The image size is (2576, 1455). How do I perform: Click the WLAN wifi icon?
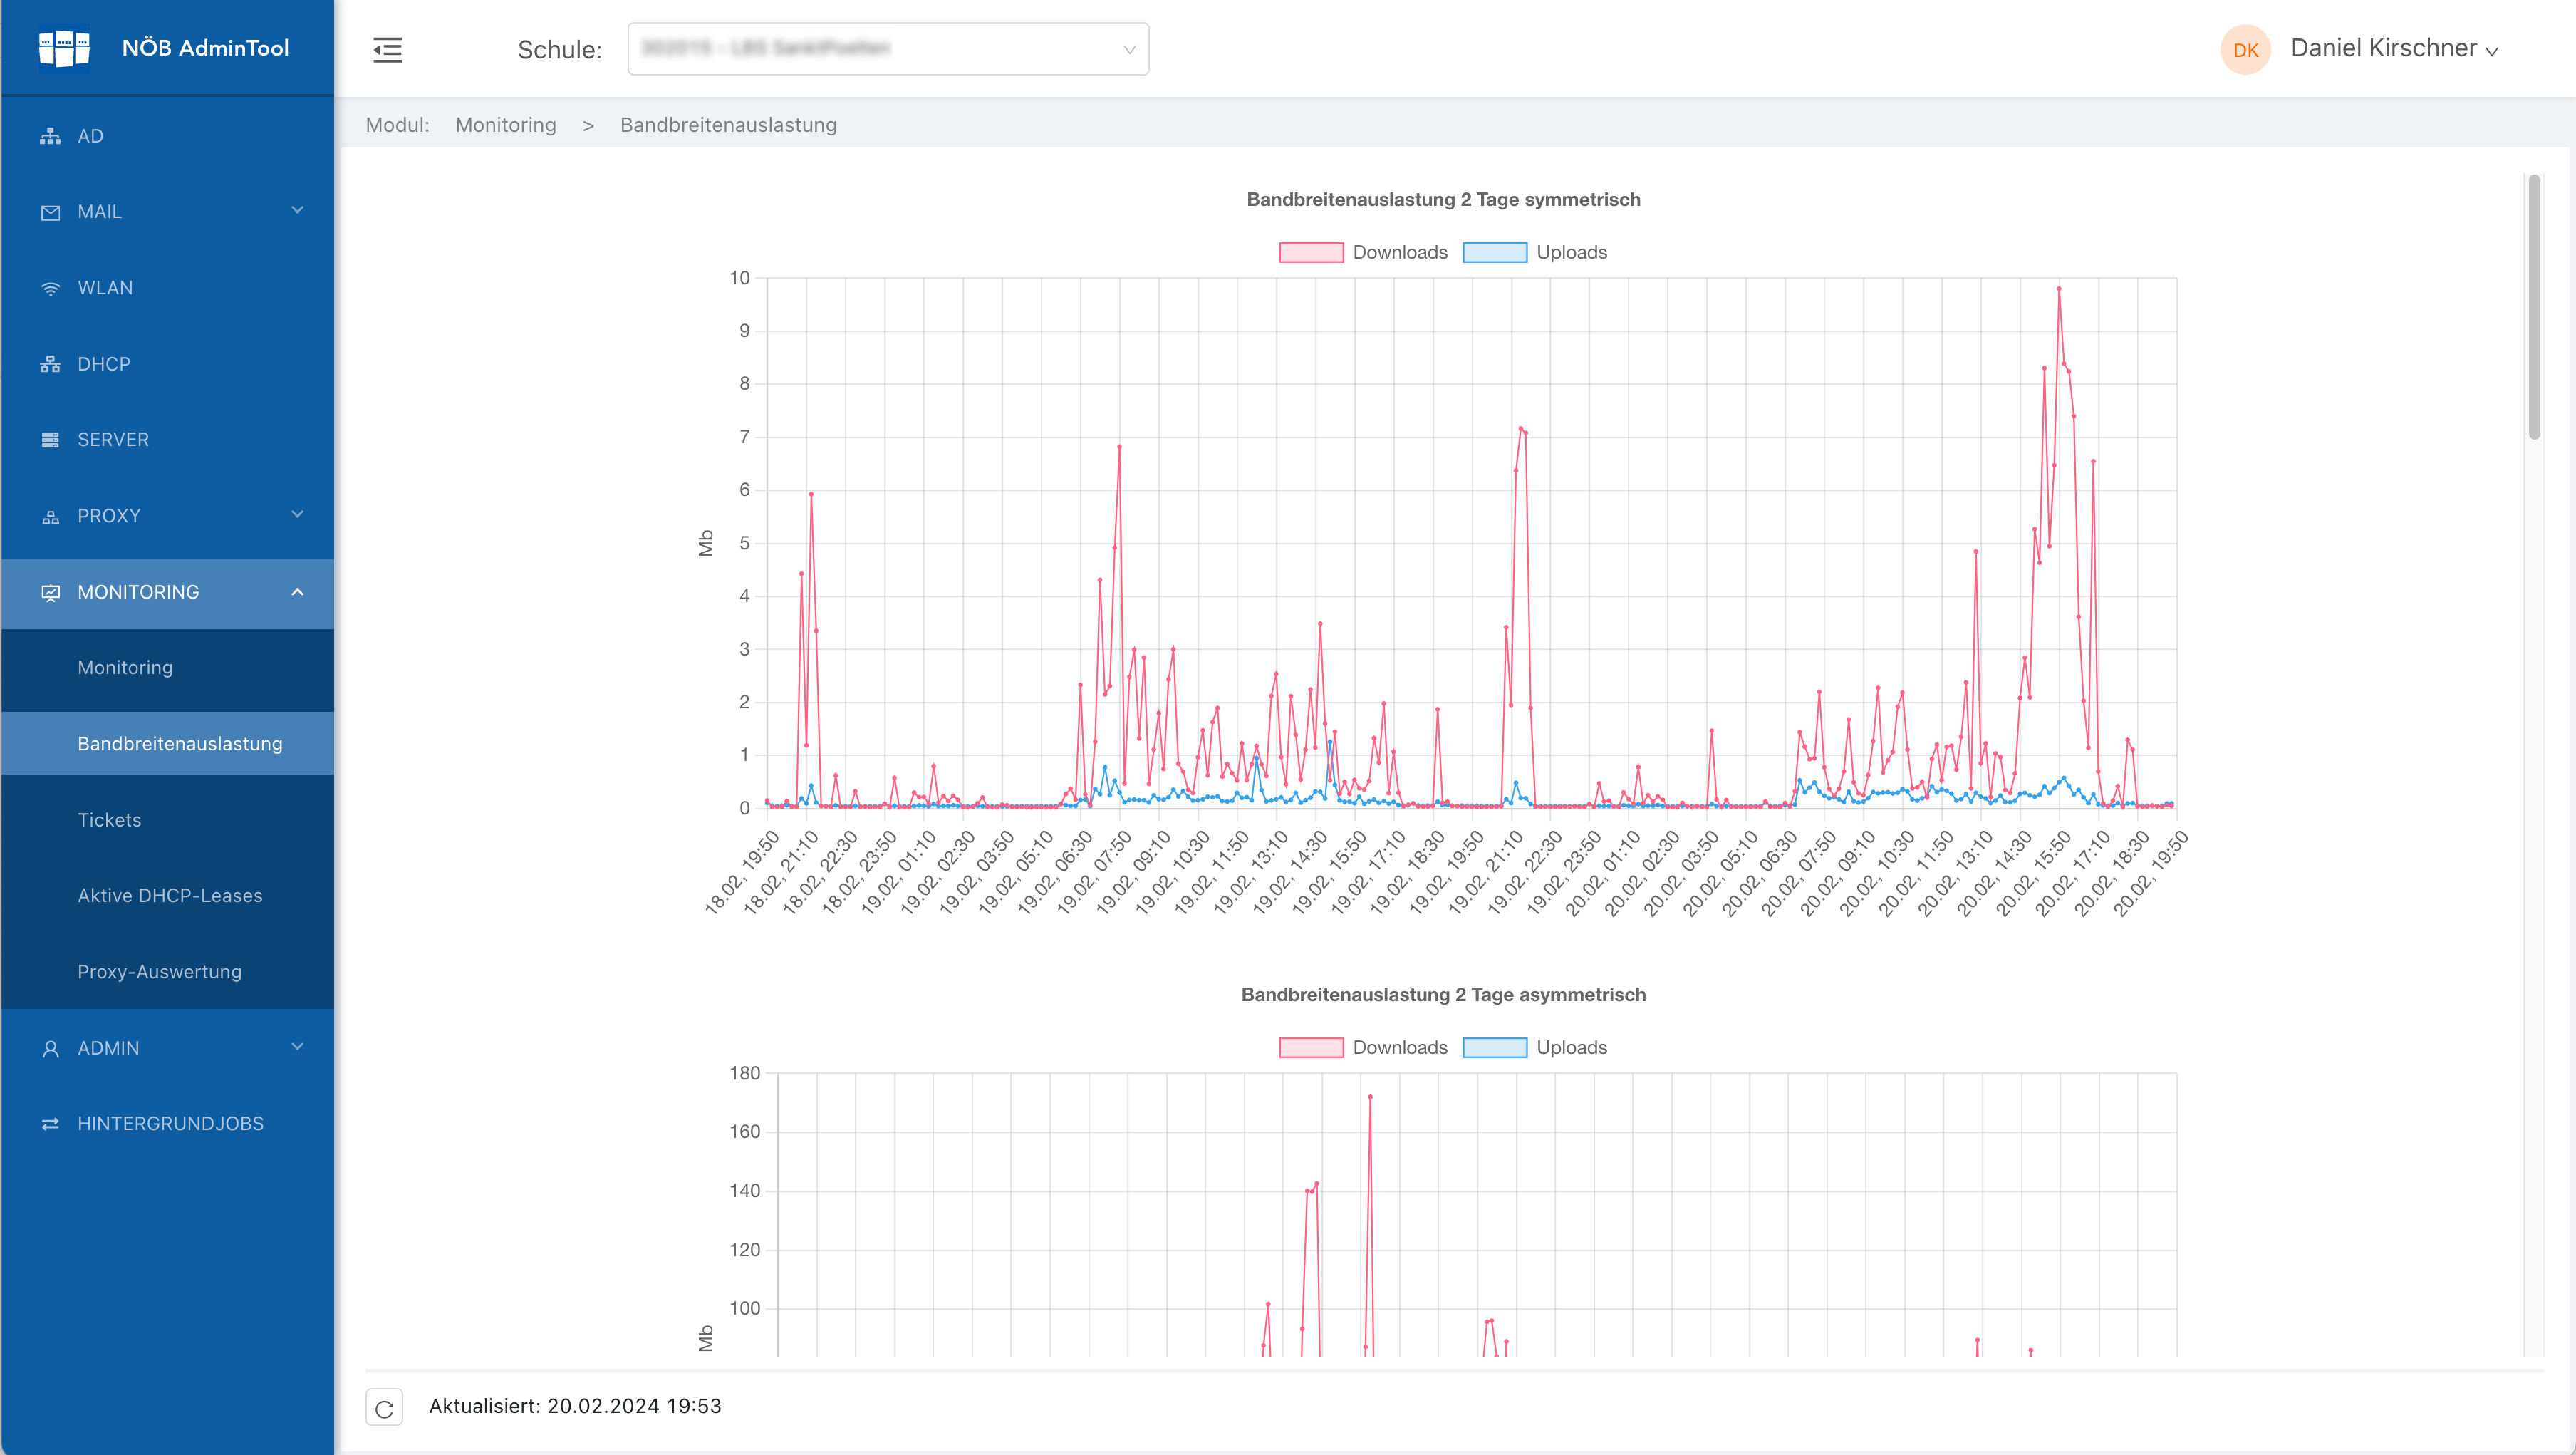(x=50, y=288)
